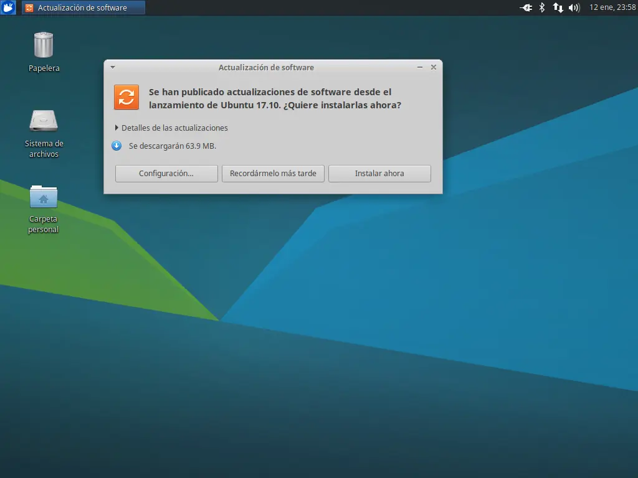Close the Actualización de software dialog
Viewport: 638px width, 478px height.
(434, 67)
